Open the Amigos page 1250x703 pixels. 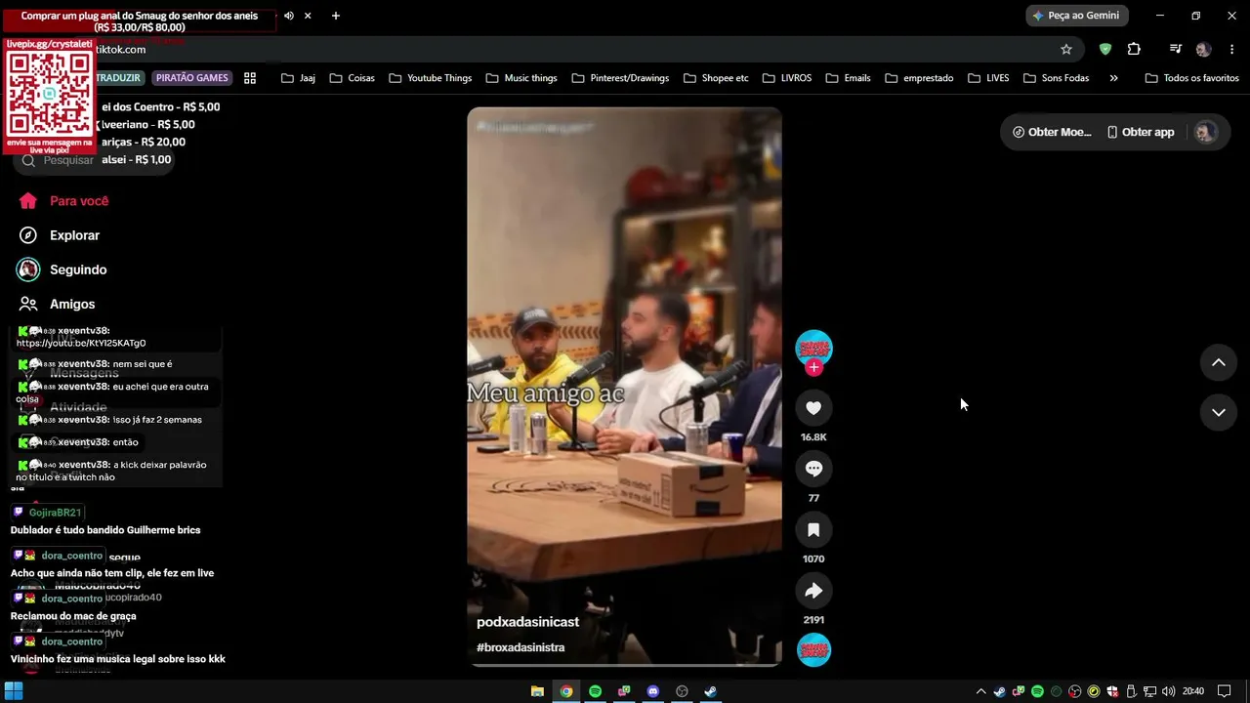(58, 305)
